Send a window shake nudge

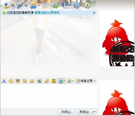pos(25,81)
